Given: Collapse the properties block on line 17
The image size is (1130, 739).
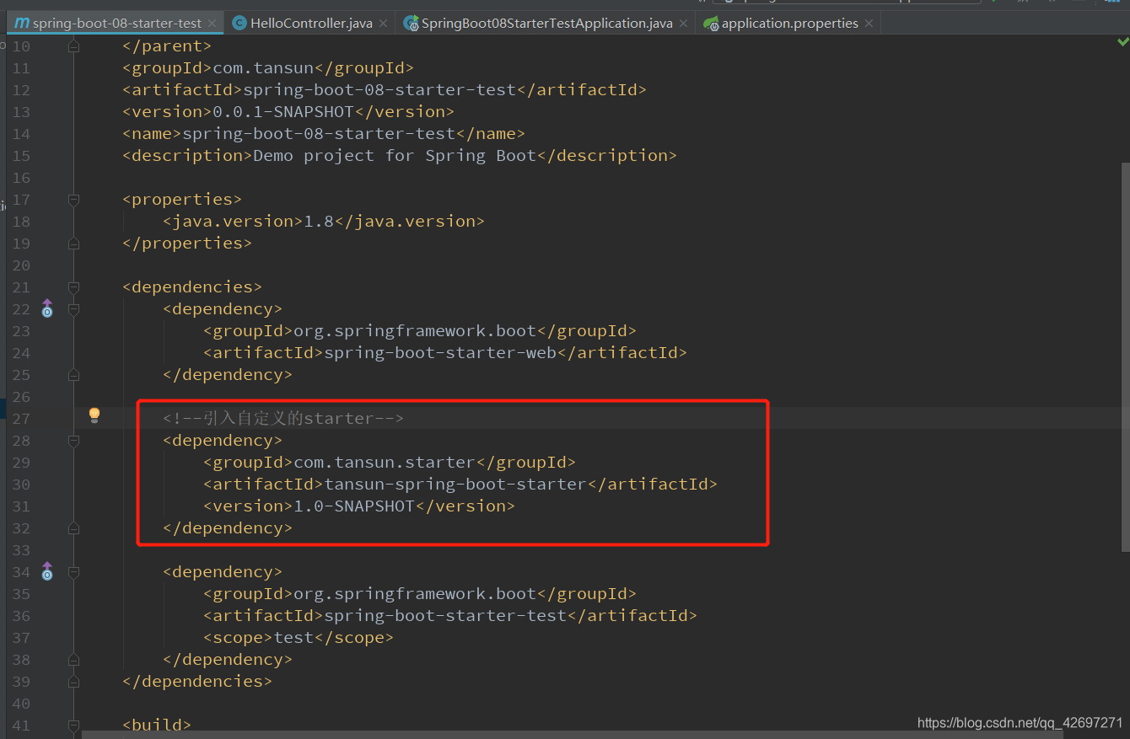Looking at the screenshot, I should point(74,200).
